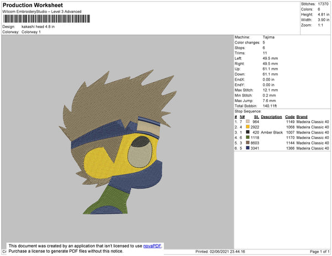Click the Total Bobbin value 140.11ft
Screen dimensions: 332x256
269,106
